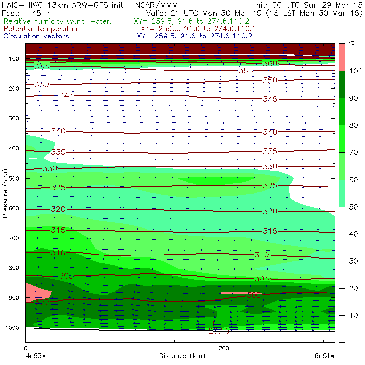Click the '100' pressure axis tick label
365x365 pixels.
point(14,59)
